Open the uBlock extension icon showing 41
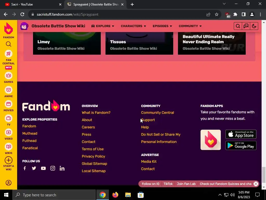 point(227,15)
